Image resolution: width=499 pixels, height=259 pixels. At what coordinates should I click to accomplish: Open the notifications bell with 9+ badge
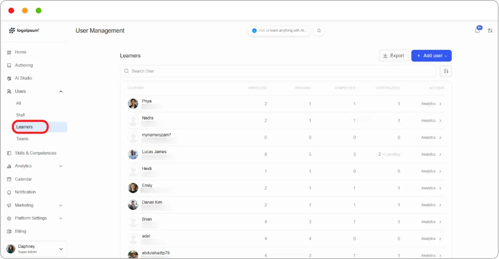pyautogui.click(x=478, y=30)
